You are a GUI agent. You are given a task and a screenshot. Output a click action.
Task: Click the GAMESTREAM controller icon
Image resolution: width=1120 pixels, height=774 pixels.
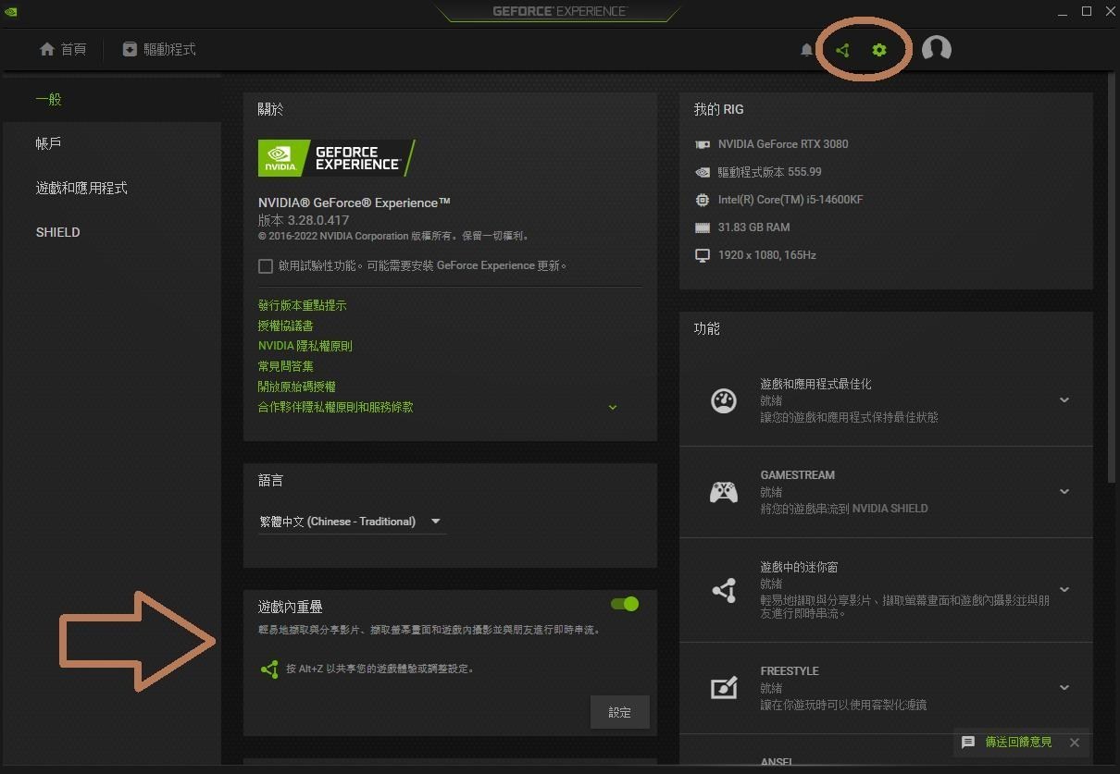pyautogui.click(x=724, y=492)
